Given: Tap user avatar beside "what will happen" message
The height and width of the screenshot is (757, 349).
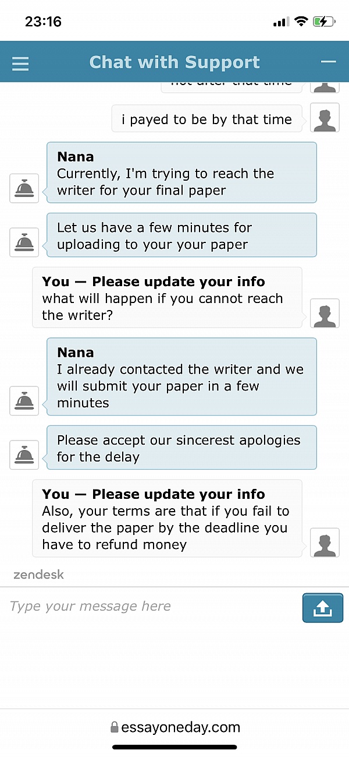Looking at the screenshot, I should [x=325, y=314].
